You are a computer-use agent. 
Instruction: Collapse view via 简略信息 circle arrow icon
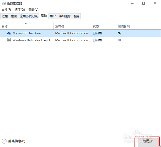(4, 141)
